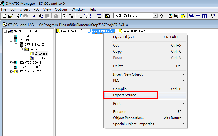Select the Sources folder in the tree
Screen dimensions: 218x136
[x=41, y=54]
